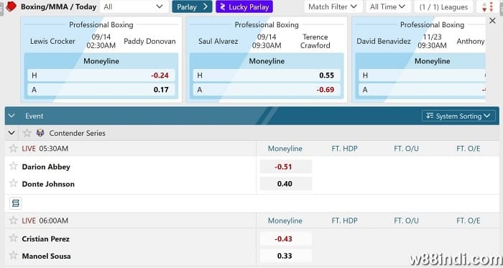Favorite Donte Johnson with the star
The image size is (503, 268).
click(x=13, y=183)
